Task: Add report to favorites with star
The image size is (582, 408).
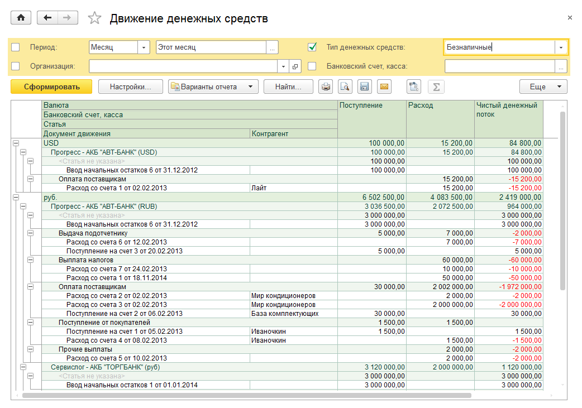Action: tap(95, 18)
